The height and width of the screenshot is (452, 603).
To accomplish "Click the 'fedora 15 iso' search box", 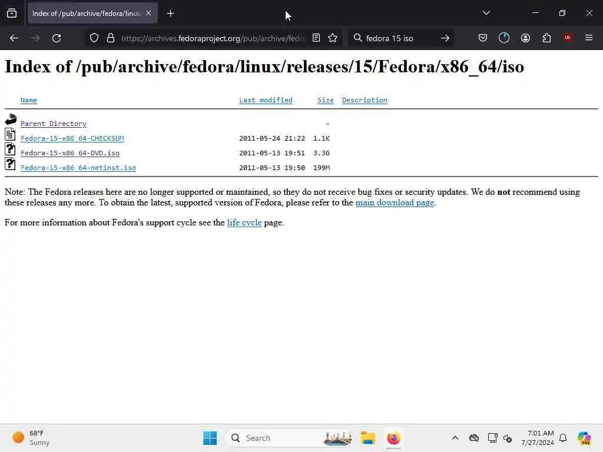I will (400, 38).
